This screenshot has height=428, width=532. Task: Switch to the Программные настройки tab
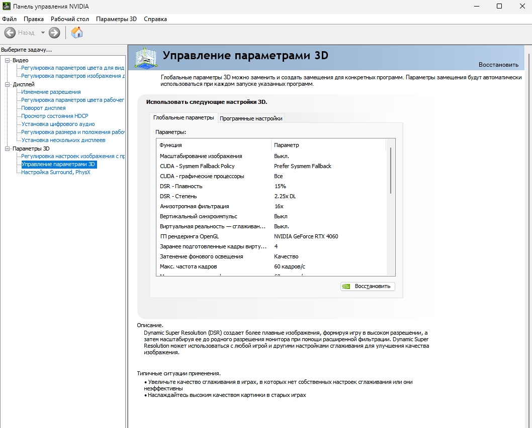pyautogui.click(x=251, y=118)
